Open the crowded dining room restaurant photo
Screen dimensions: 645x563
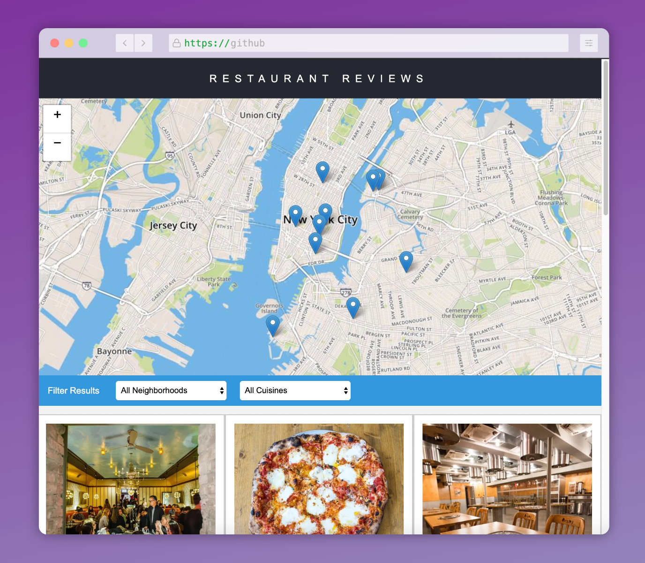(131, 479)
